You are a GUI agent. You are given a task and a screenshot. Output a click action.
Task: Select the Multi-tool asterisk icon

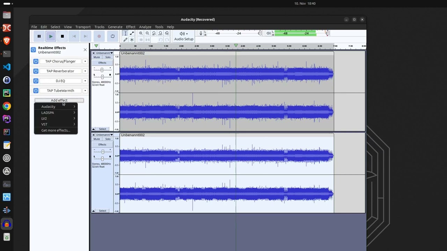(x=132, y=40)
